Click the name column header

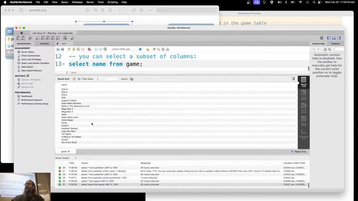coord(64,85)
